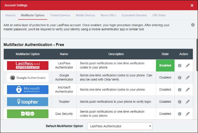Go to the Mobile Devices tab
This screenshot has height=133, width=198.
tap(85, 15)
